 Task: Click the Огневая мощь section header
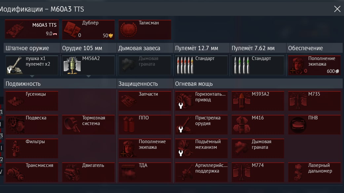point(258,84)
